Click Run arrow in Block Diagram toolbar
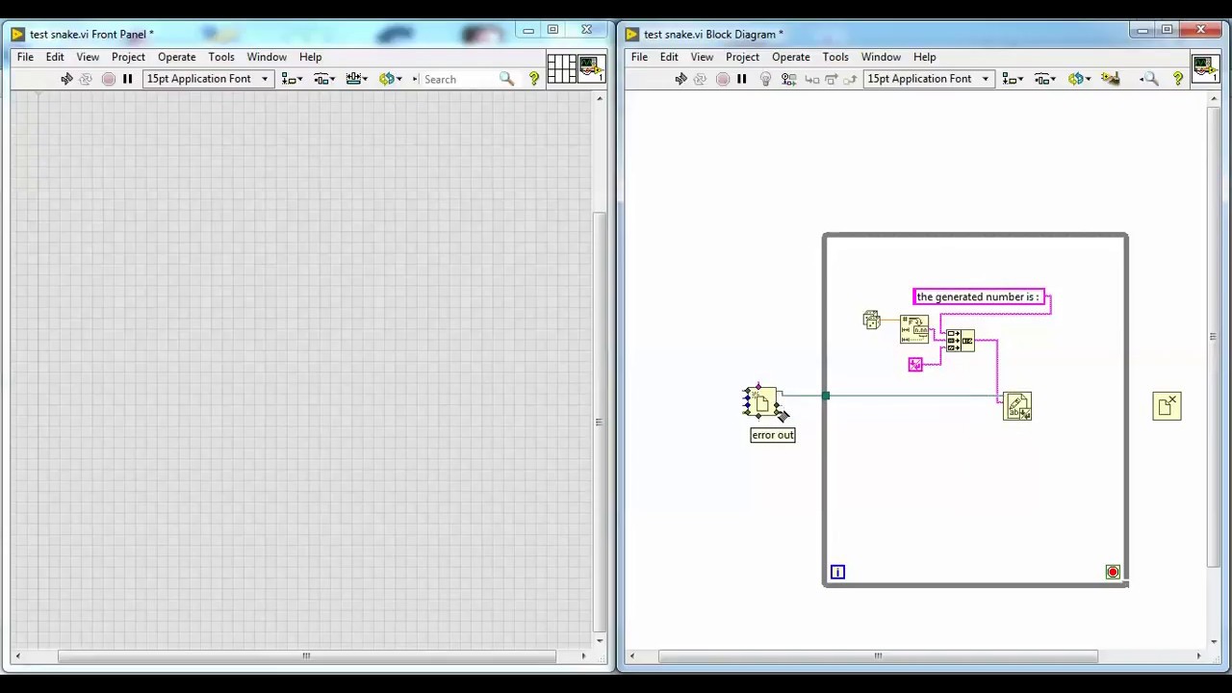The width and height of the screenshot is (1232, 693). pos(680,79)
